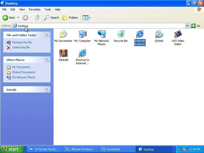The height and width of the screenshot is (153, 204).
Task: Open the Tools menu
Action: 48,9
